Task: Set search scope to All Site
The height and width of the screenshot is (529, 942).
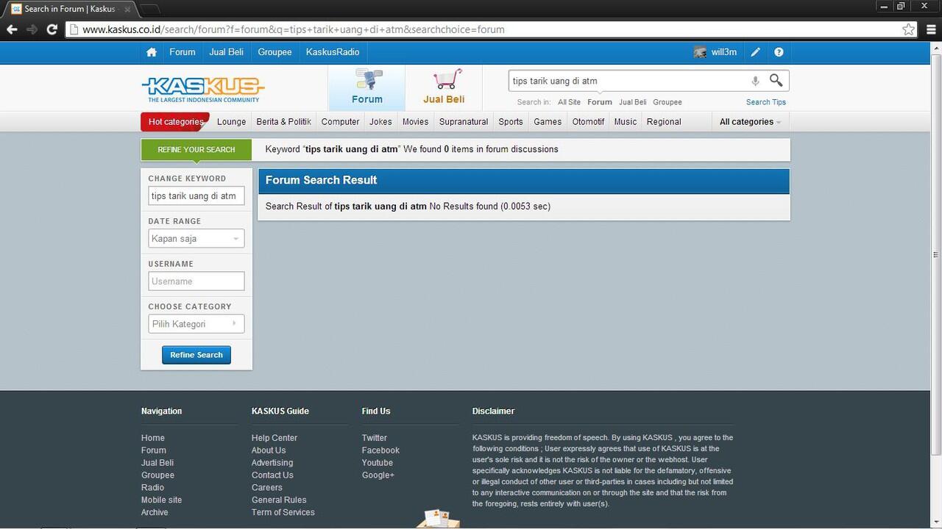Action: [x=569, y=102]
